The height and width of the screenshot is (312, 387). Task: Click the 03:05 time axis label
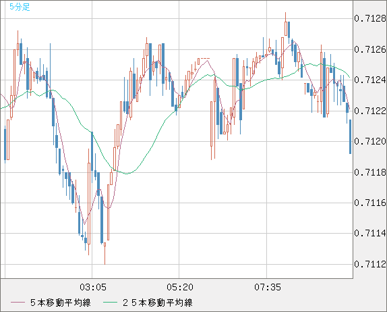pyautogui.click(x=93, y=287)
